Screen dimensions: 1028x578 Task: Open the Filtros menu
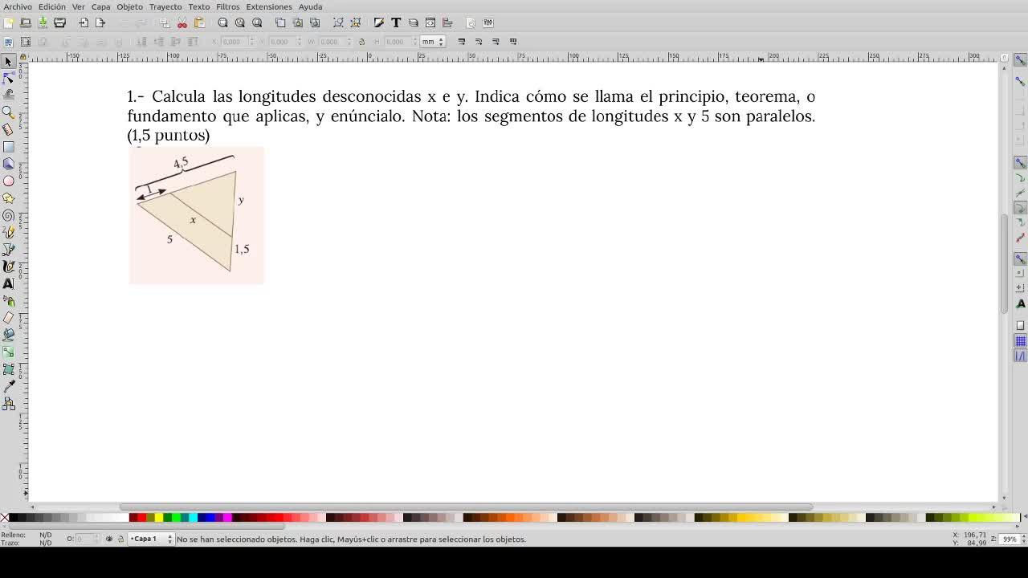tap(227, 6)
